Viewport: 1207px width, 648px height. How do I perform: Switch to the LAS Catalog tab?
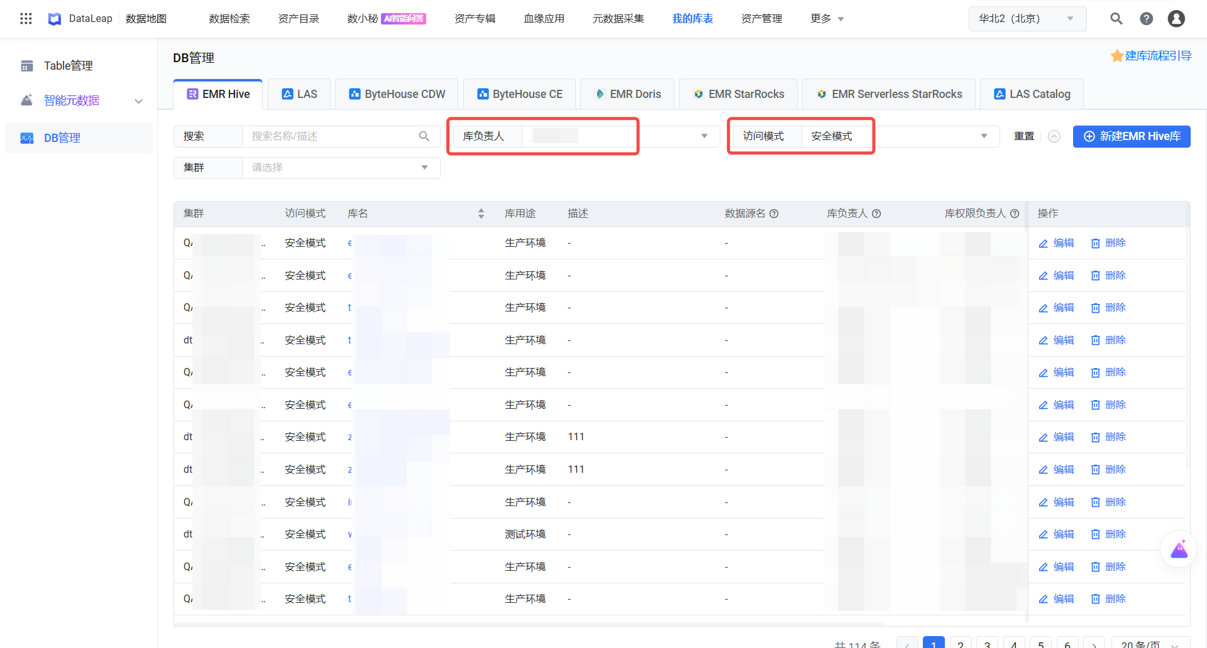click(x=1032, y=94)
